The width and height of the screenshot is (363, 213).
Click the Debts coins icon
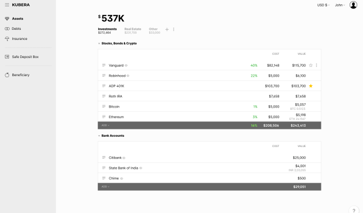(7, 29)
